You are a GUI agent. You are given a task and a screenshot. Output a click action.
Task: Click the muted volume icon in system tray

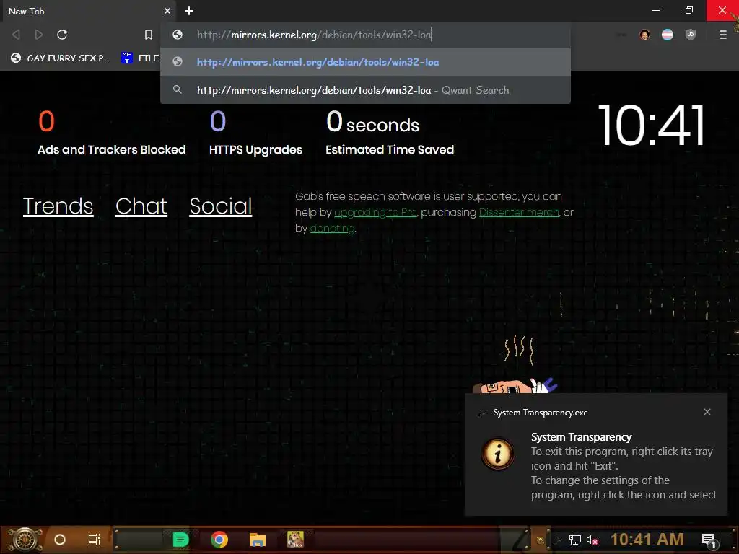592,540
